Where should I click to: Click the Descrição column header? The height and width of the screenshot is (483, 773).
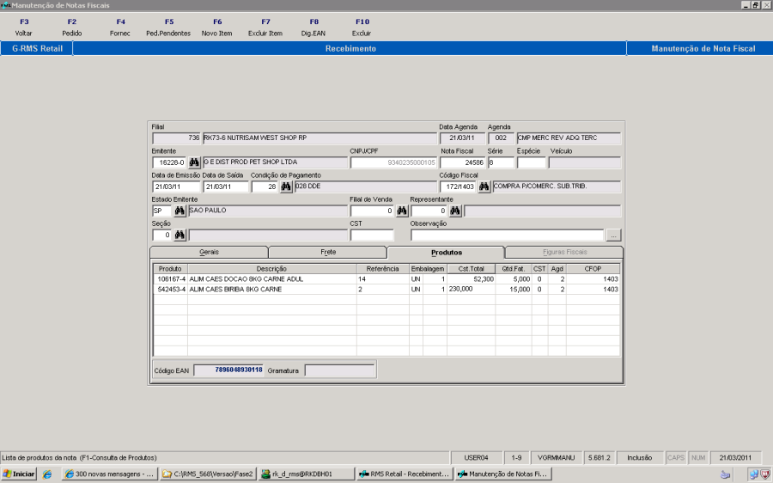click(271, 269)
